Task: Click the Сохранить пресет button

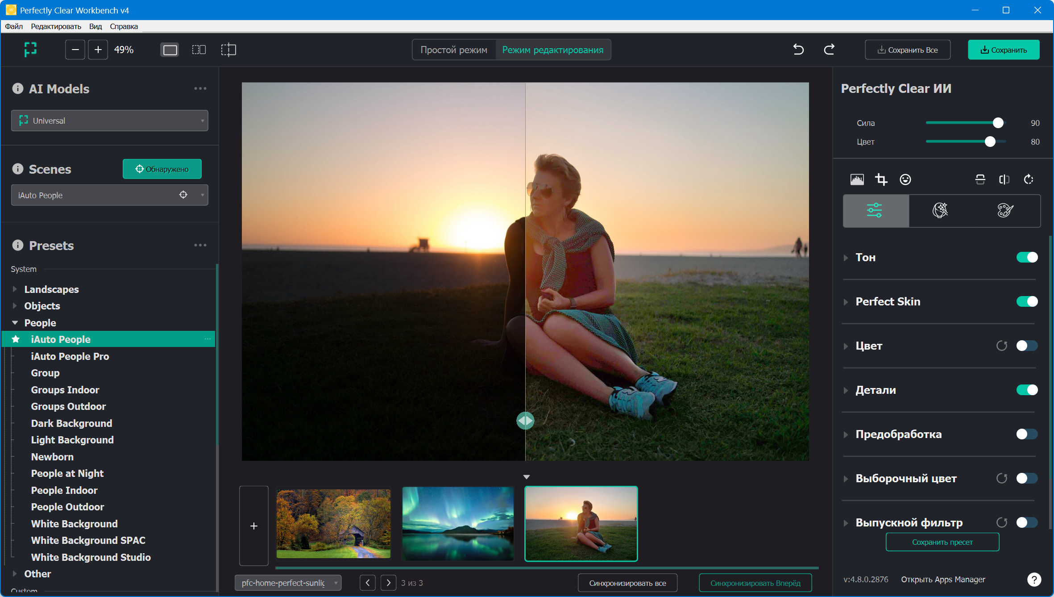Action: click(942, 542)
